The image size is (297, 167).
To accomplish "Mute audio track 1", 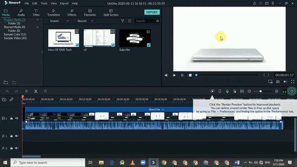I will coord(17,136).
